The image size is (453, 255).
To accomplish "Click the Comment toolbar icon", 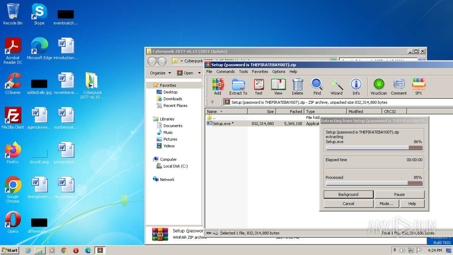I will (x=399, y=87).
